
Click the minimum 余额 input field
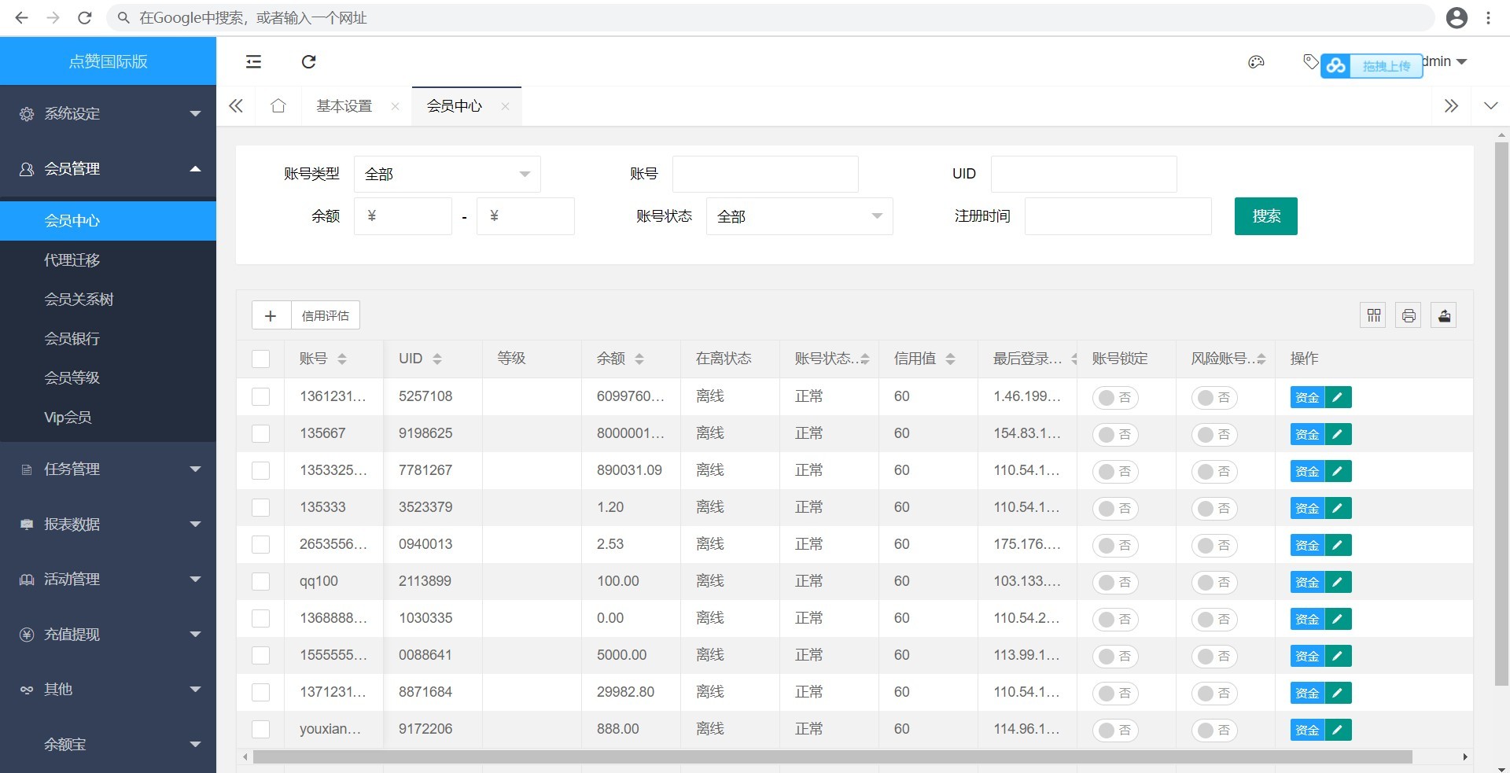coord(403,216)
